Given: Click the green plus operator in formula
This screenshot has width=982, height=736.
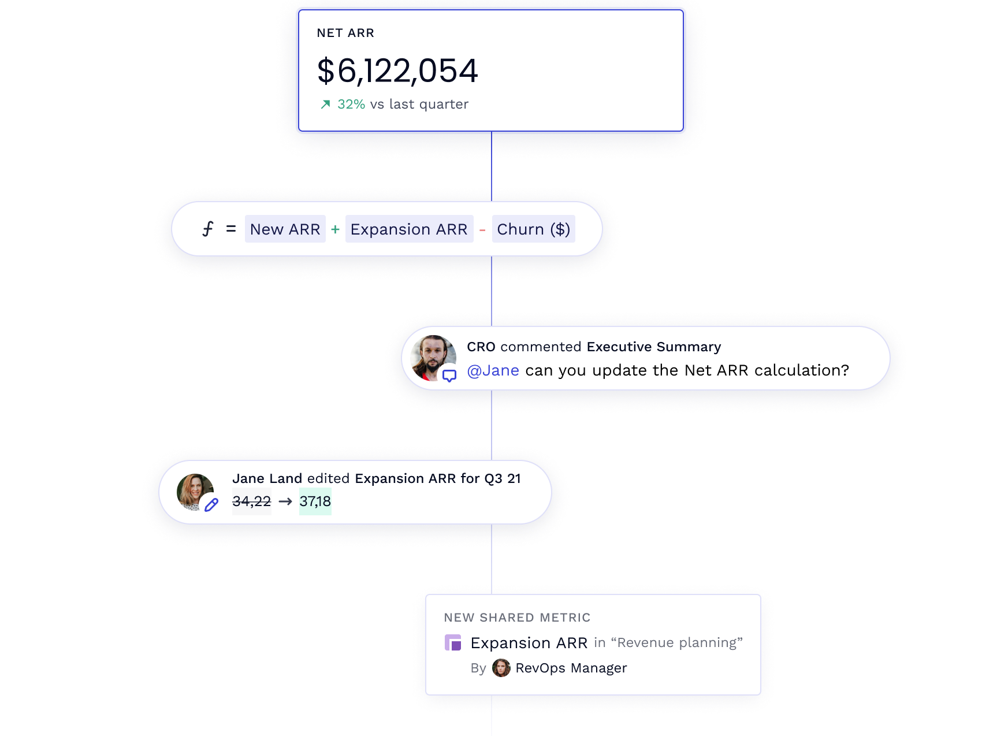Looking at the screenshot, I should pyautogui.click(x=335, y=230).
